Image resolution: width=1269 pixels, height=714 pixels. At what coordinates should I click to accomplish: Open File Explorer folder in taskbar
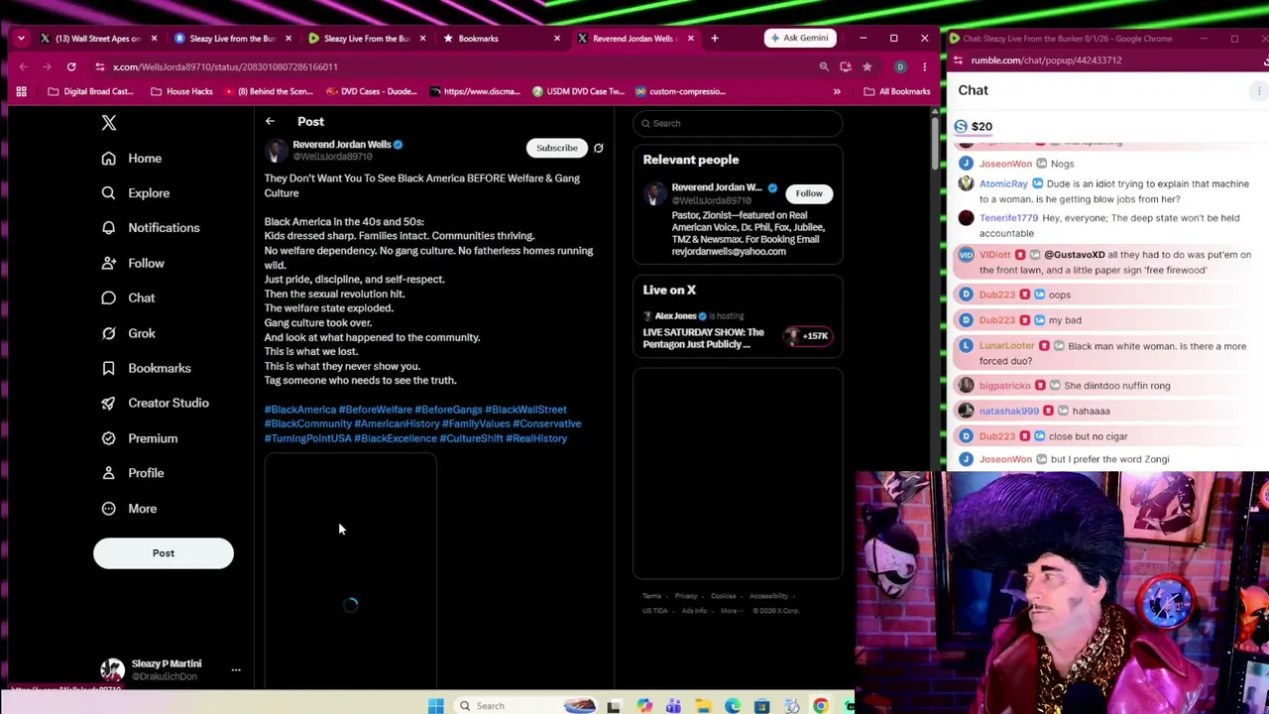pos(703,706)
